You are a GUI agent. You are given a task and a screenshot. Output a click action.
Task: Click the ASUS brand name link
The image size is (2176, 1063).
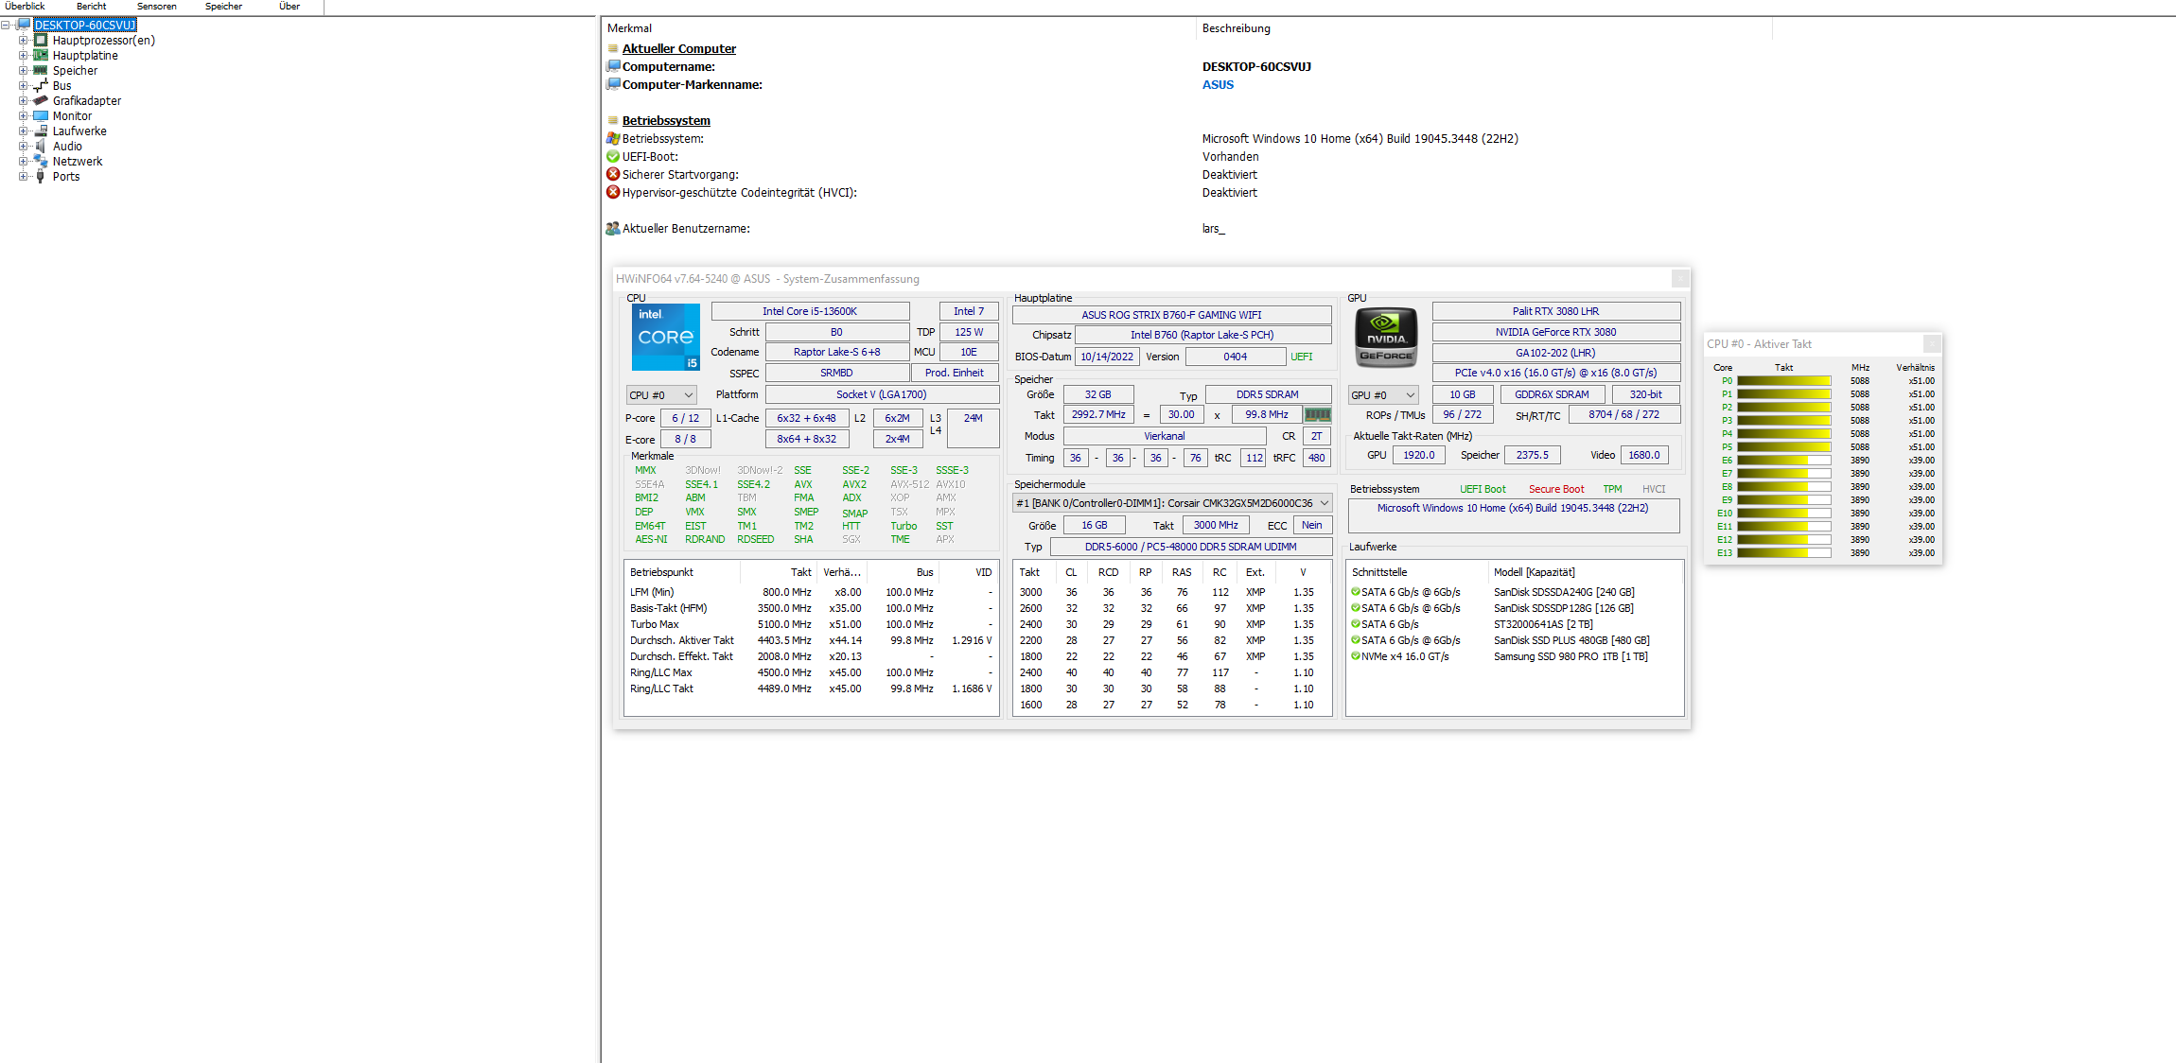coord(1218,84)
